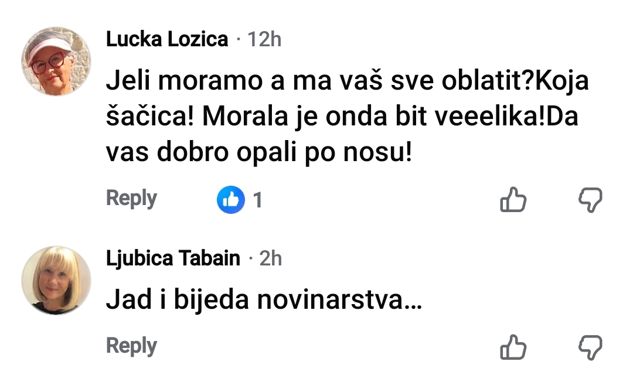Reply to Ljubica Tabain's comment

(131, 346)
